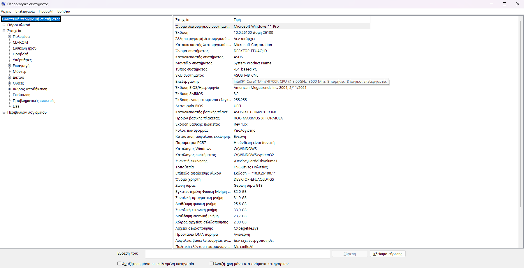The height and width of the screenshot is (268, 524).
Task: Select the DESKTOP-EFUAQLD system name value
Action: (250, 51)
